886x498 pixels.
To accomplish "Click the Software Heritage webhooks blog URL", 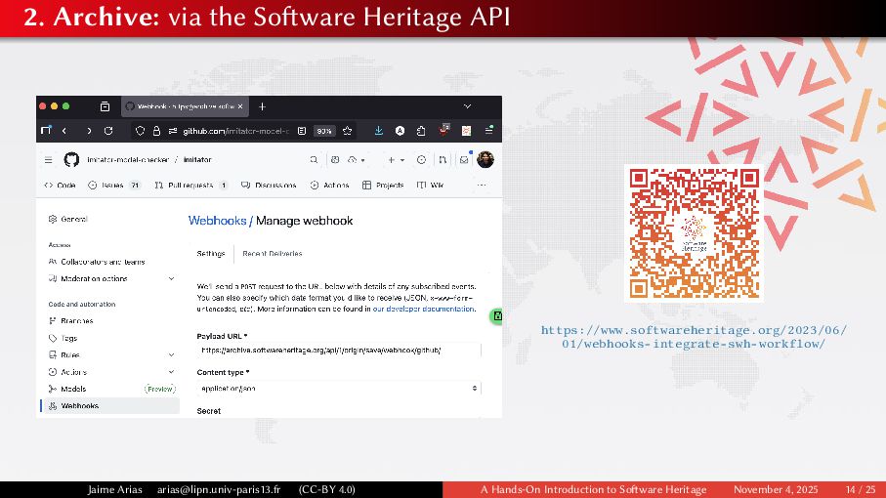I will click(694, 337).
